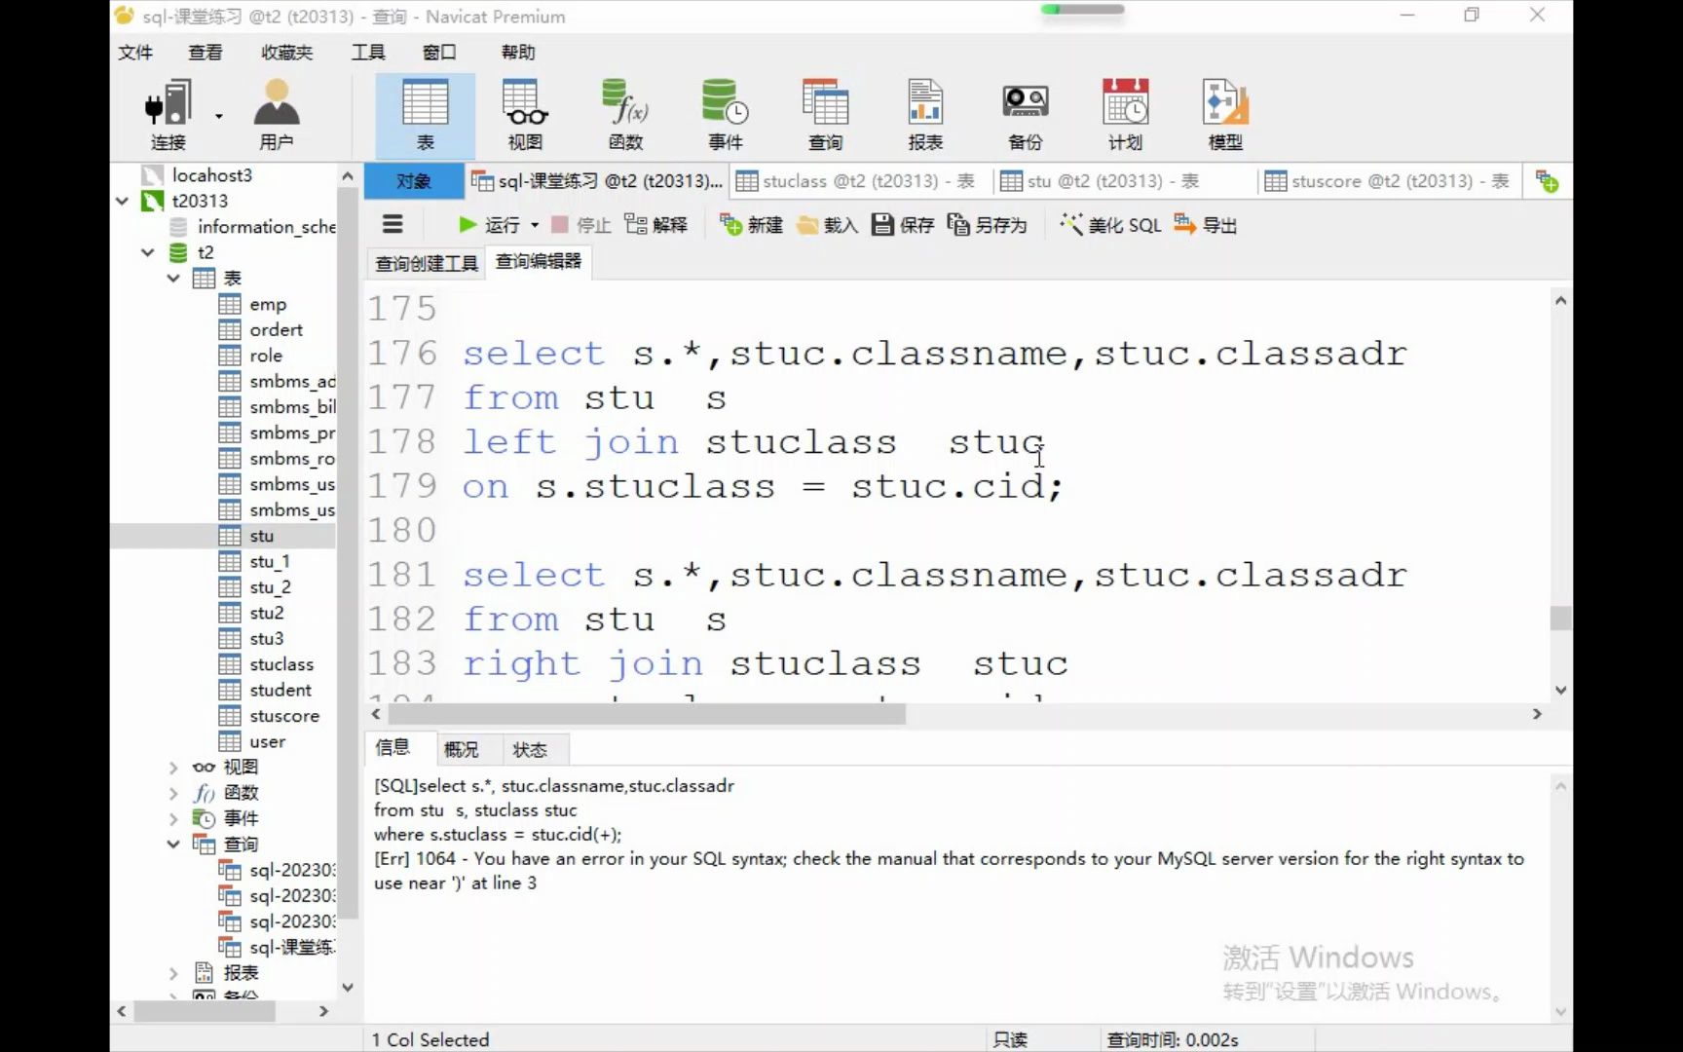The image size is (1683, 1052).
Task: Open the 模型 (Model) designer
Action: tap(1224, 114)
